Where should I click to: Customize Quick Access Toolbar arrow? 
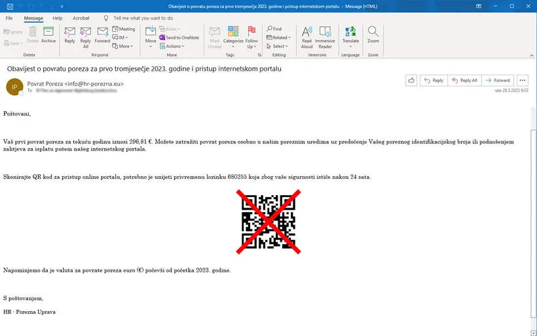tap(62, 6)
